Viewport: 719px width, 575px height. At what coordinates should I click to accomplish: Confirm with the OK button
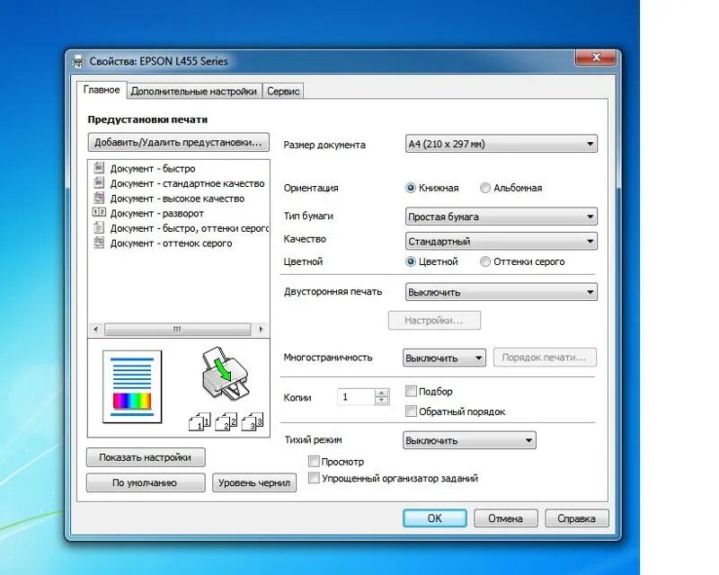pos(435,518)
